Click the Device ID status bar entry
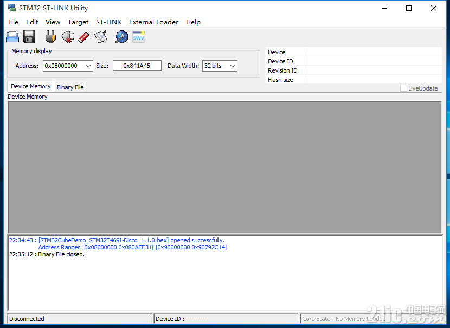The height and width of the screenshot is (328, 450). [226, 319]
